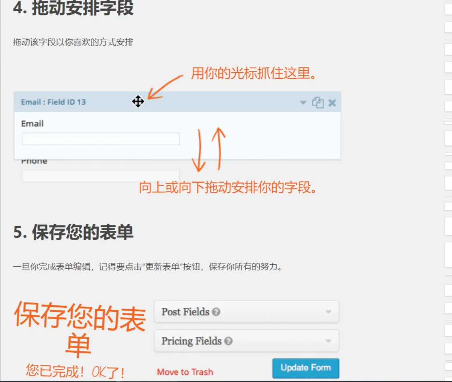Expand the Post Fields panel arrow
Image resolution: width=452 pixels, height=382 pixels.
(328, 312)
